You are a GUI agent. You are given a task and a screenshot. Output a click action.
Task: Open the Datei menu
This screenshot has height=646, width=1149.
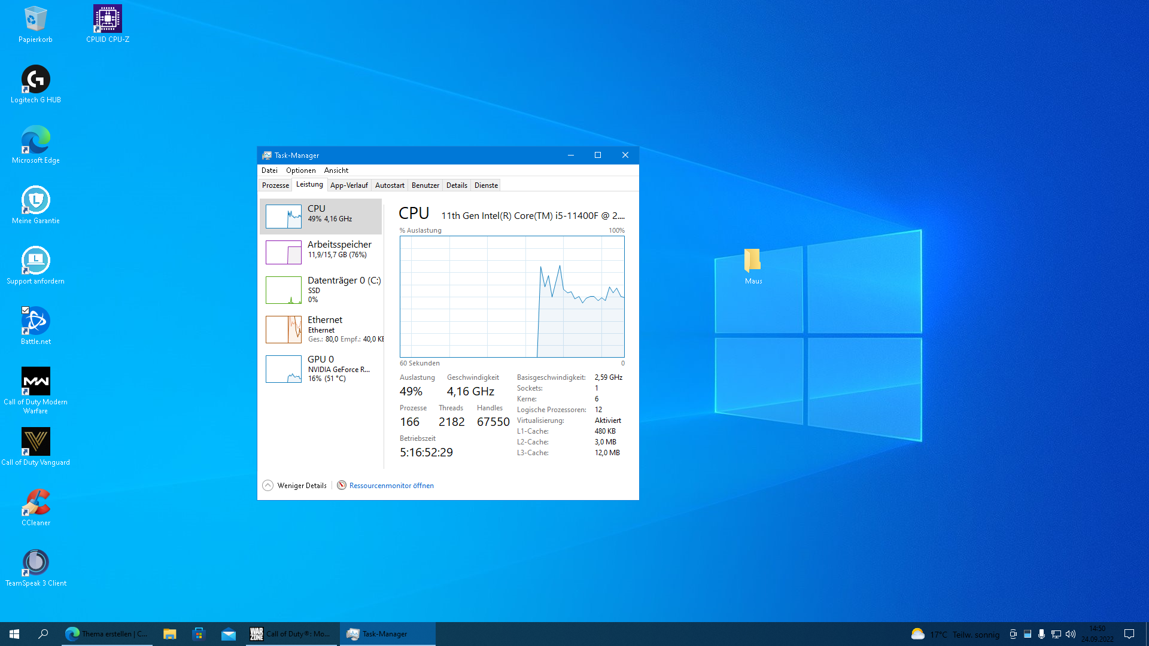click(269, 170)
